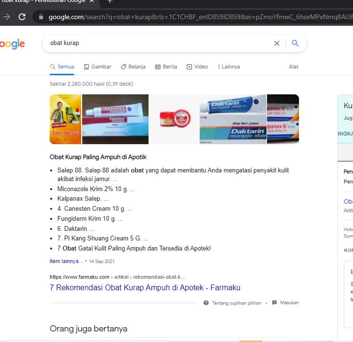Click the question mark icon beside Tentang cuplikan
353x342 pixels.
[206, 303]
